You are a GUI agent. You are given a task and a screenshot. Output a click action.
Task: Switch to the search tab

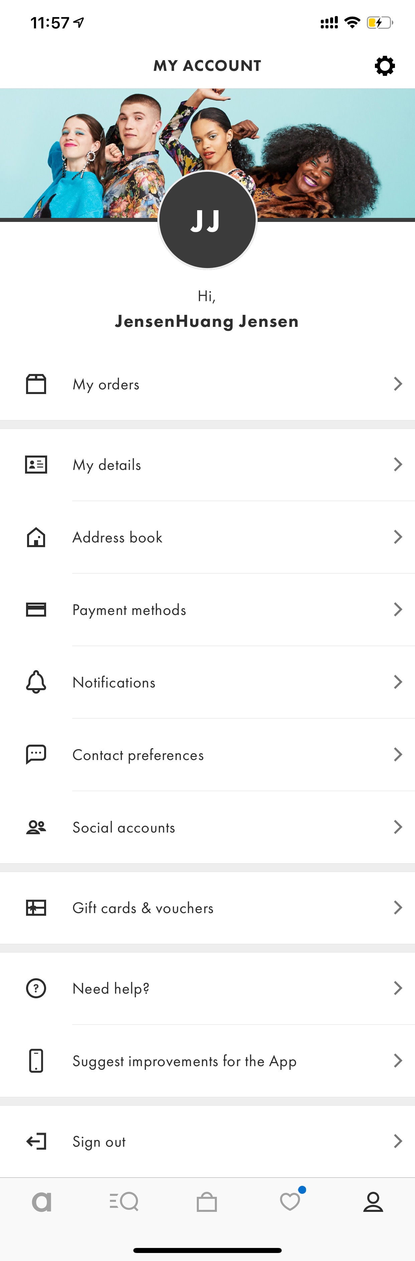[x=124, y=1201]
